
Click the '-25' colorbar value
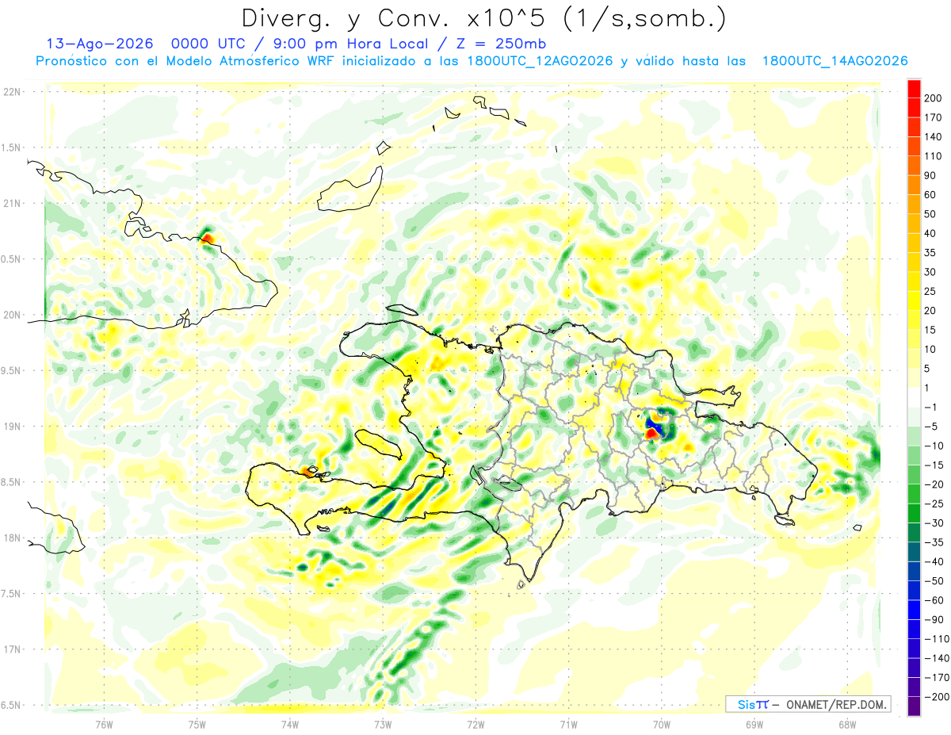click(934, 504)
